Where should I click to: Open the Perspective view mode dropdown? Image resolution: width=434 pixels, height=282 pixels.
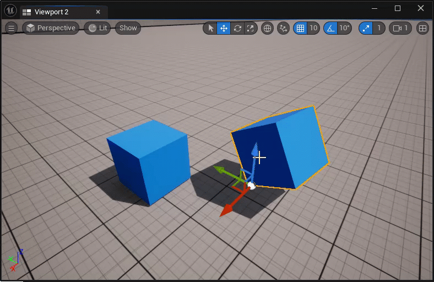pos(51,28)
